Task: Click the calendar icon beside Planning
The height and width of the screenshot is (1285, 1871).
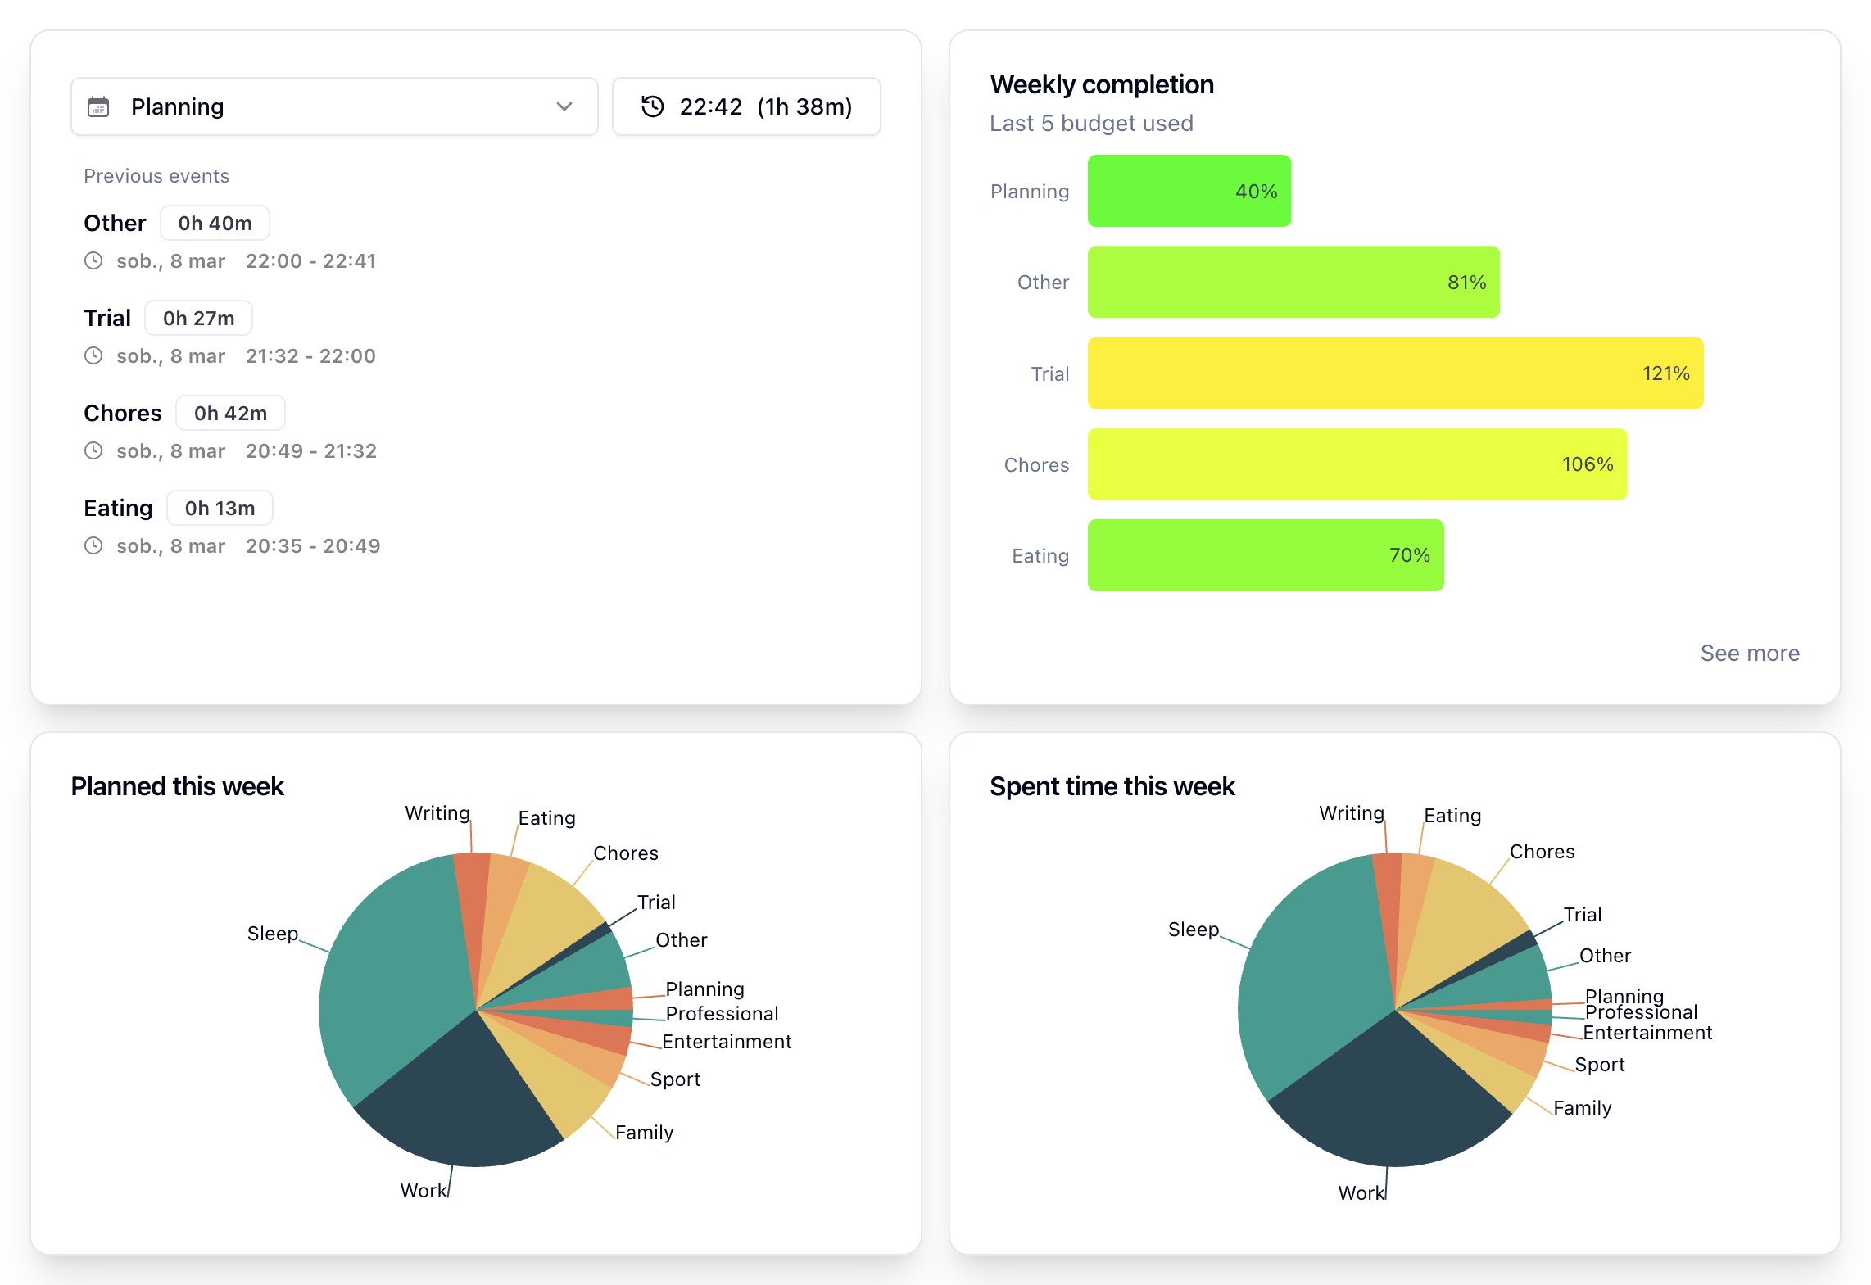Action: (x=98, y=106)
